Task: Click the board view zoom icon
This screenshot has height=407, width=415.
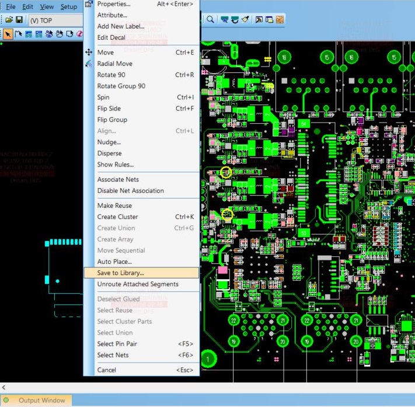Action: click(225, 19)
